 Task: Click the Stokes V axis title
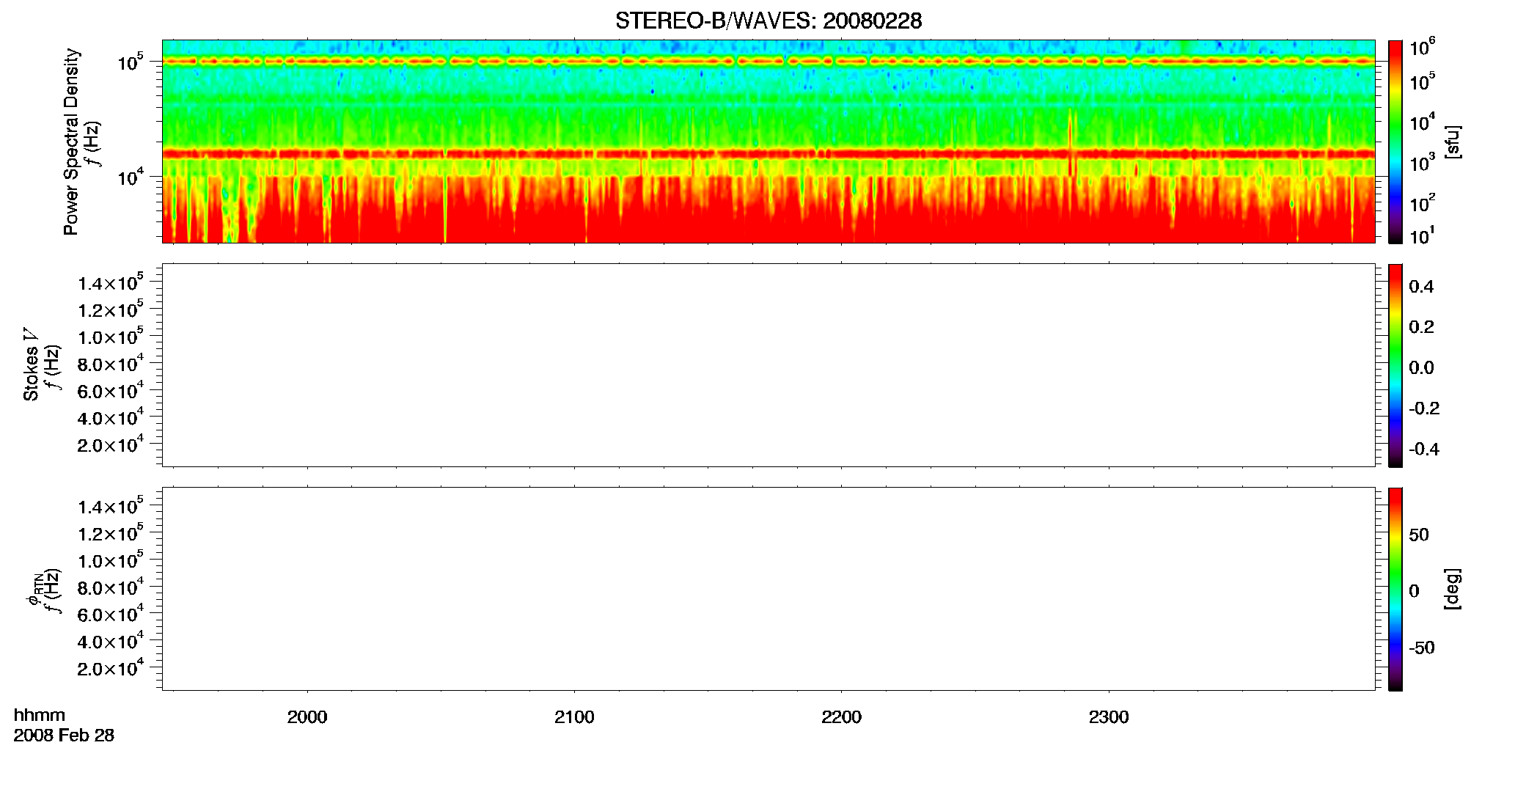point(31,364)
